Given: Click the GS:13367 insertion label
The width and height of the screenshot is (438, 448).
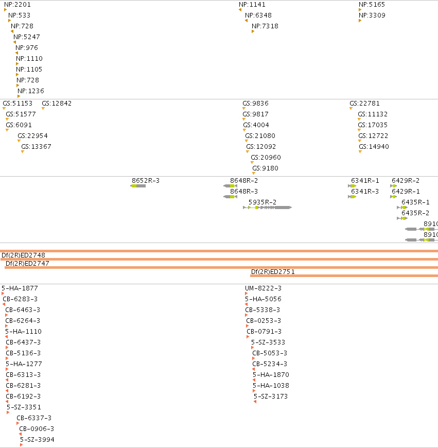Looking at the screenshot, I should [x=36, y=147].
